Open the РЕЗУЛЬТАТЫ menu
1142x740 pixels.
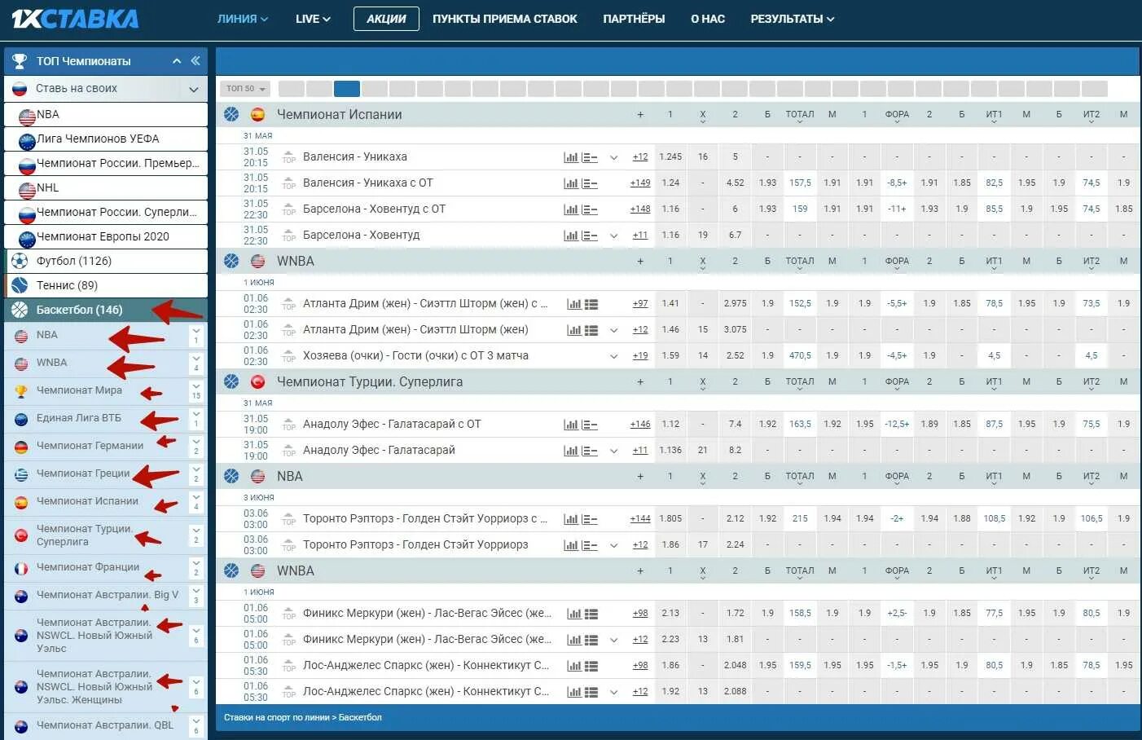792,19
